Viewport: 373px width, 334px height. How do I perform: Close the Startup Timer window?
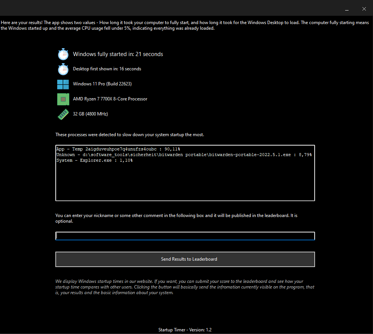(364, 9)
